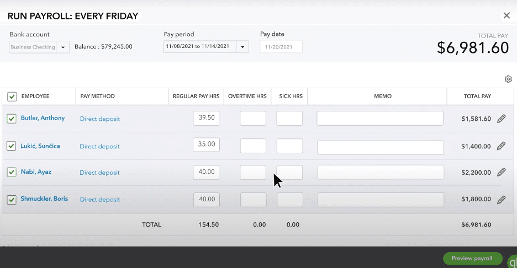Screen dimensions: 517x268
Task: Click the EMPLOYEE column header
Action: pyautogui.click(x=35, y=96)
